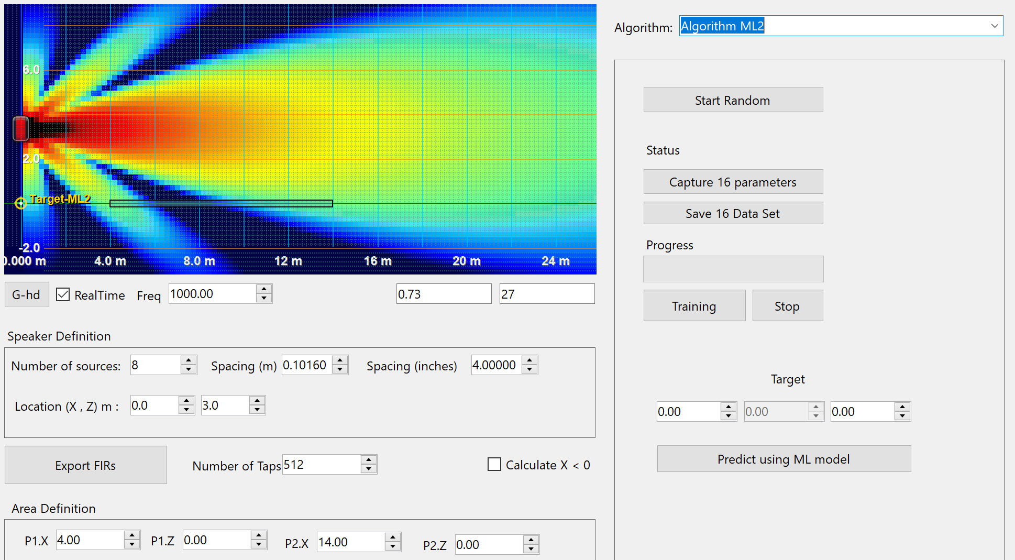The width and height of the screenshot is (1015, 560).
Task: Open the Algorithm dropdown list
Action: [x=995, y=26]
